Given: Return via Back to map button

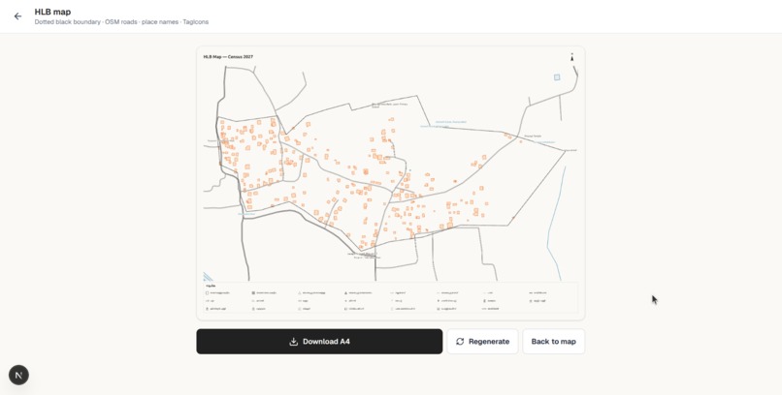Looking at the screenshot, I should pos(554,342).
